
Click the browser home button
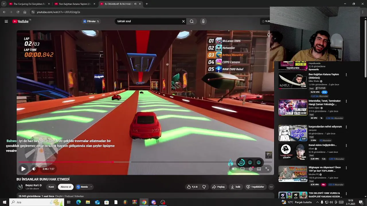(x=25, y=12)
